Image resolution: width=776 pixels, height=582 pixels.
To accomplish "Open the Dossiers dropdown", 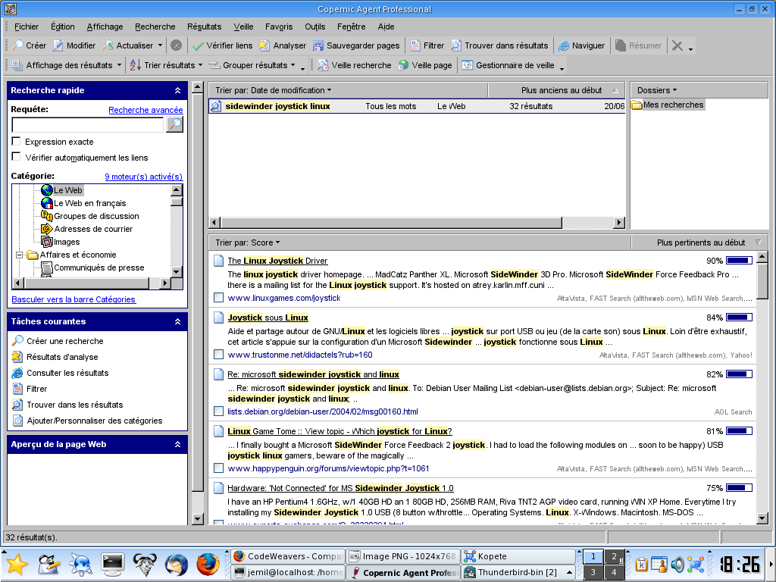I will pos(657,90).
